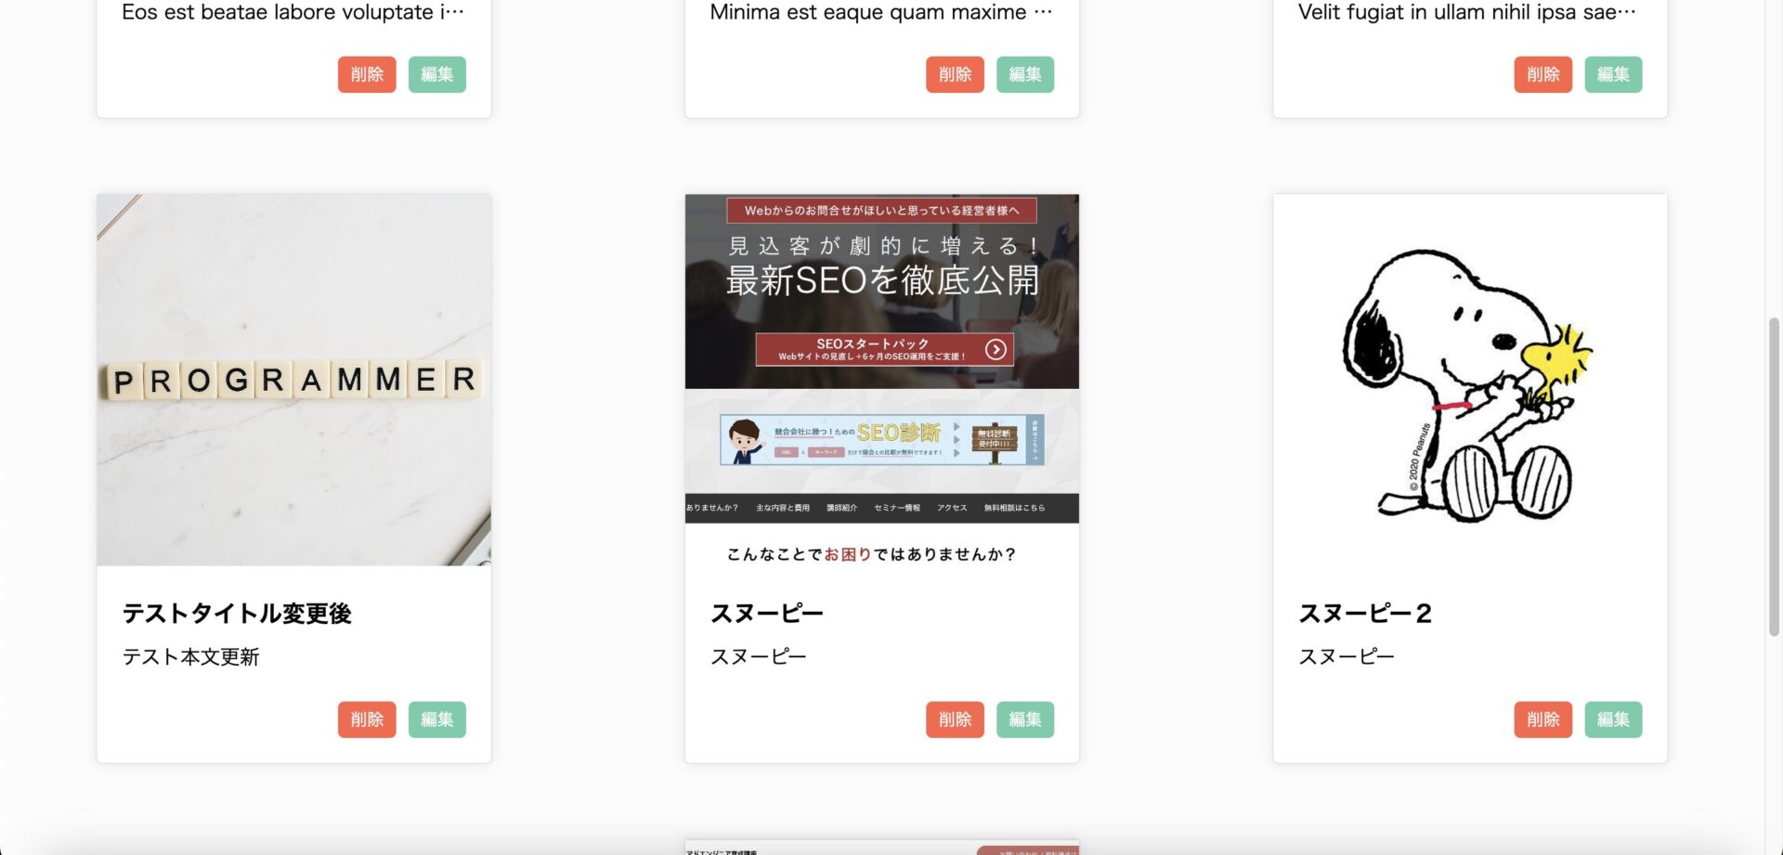Edit the Eos est beatae card
The image size is (1783, 855).
click(437, 74)
